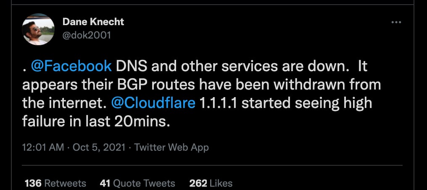The image size is (427, 190).
Task: Follow the @Facebook mention link
Action: point(71,67)
